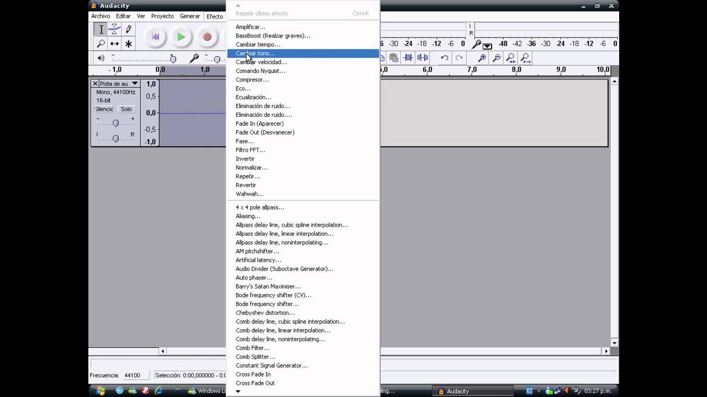
Task: Click the Redo arrow icon
Action: tap(459, 57)
